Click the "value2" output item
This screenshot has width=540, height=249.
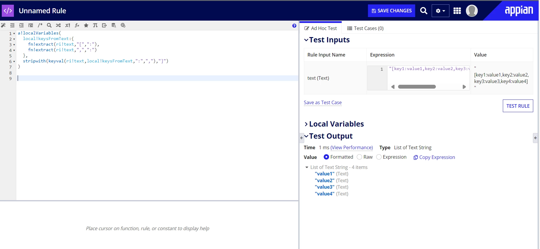point(325,180)
